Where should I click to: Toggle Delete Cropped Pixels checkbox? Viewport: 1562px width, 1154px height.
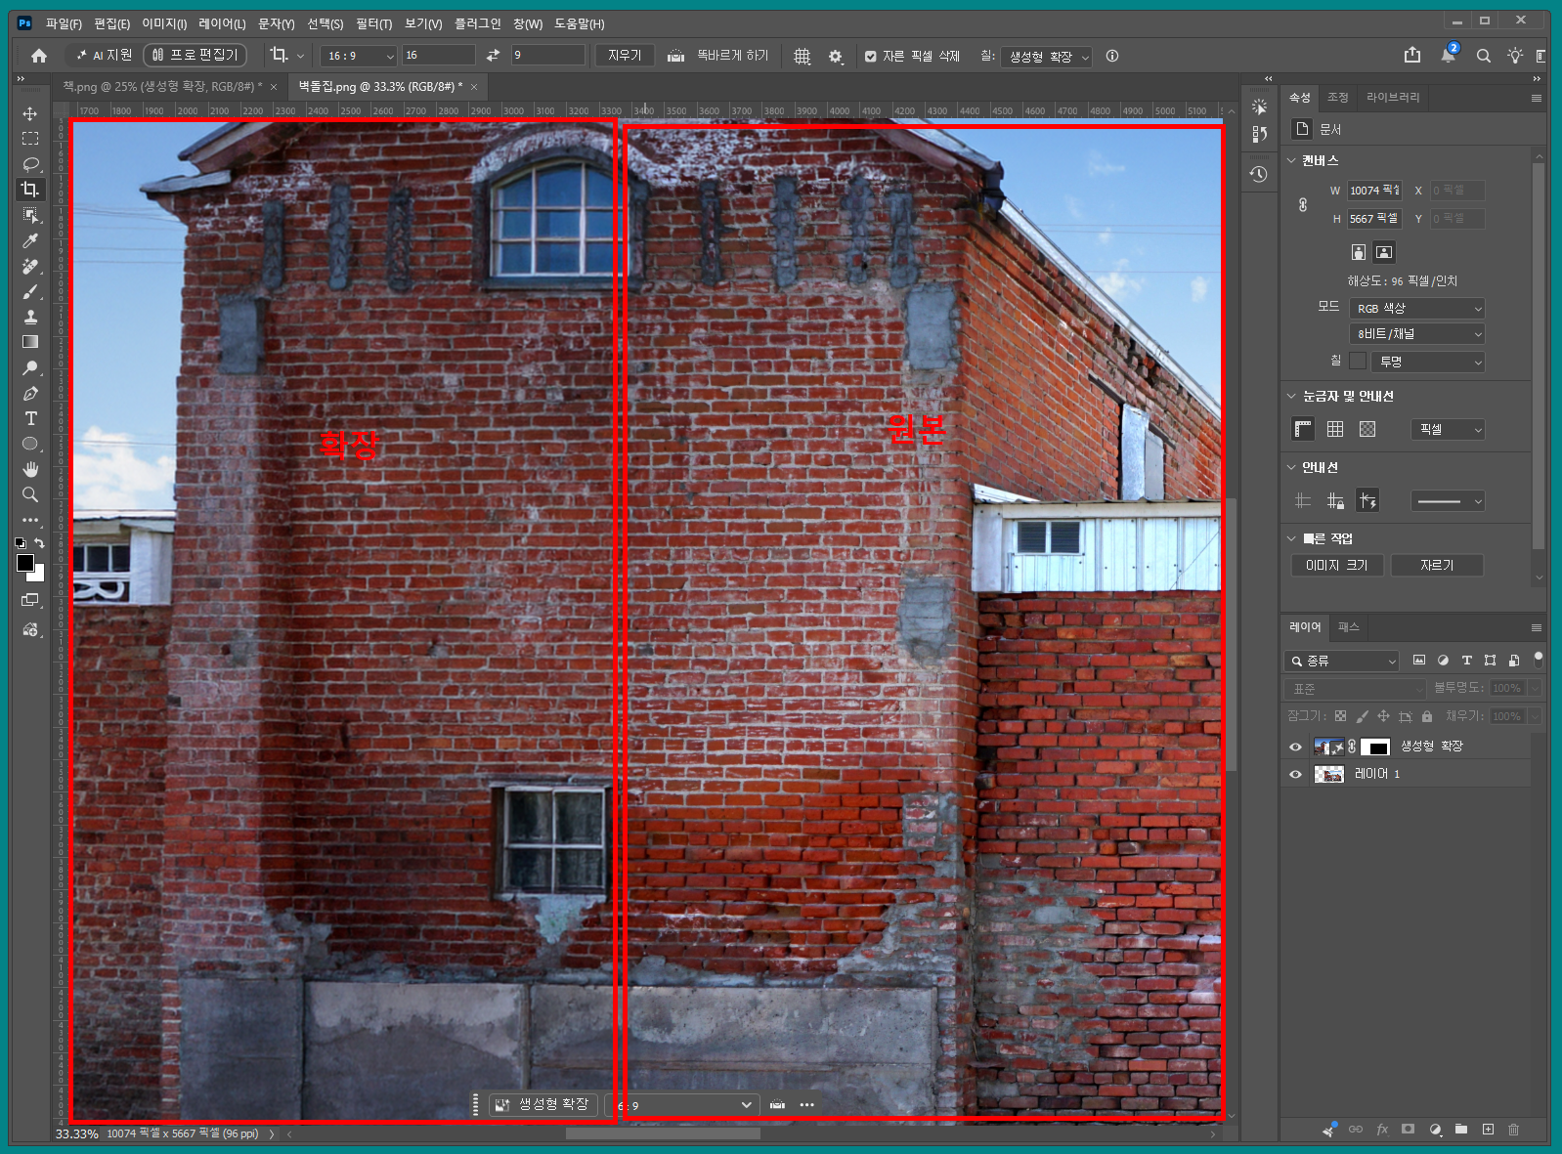(x=870, y=57)
